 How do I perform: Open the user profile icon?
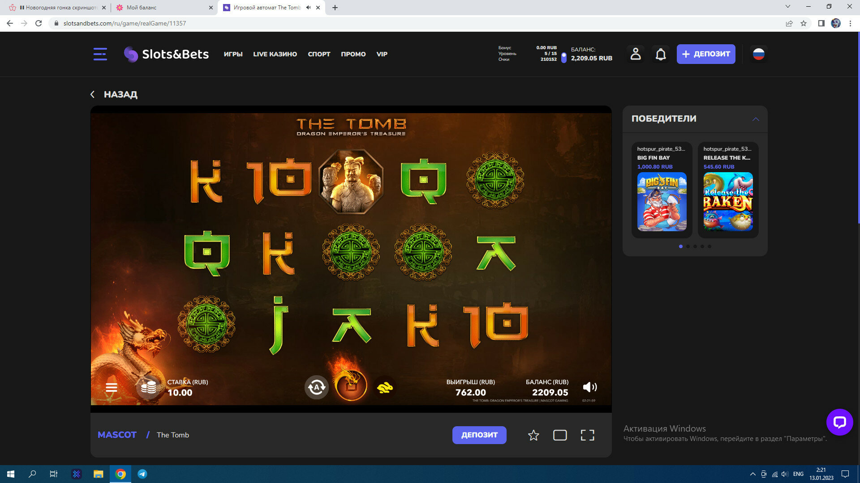[636, 54]
